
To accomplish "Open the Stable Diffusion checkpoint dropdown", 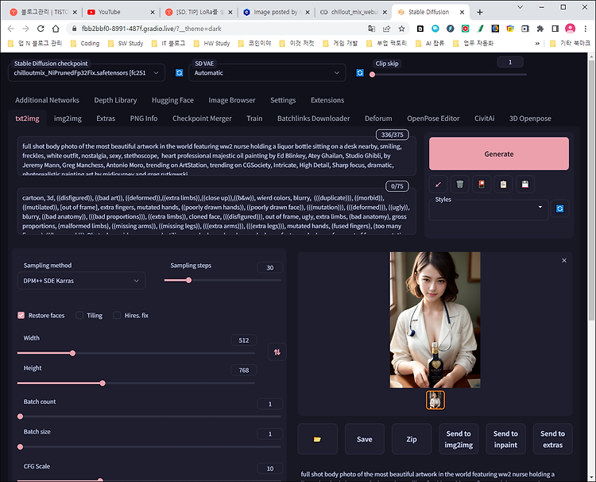I will click(87, 72).
